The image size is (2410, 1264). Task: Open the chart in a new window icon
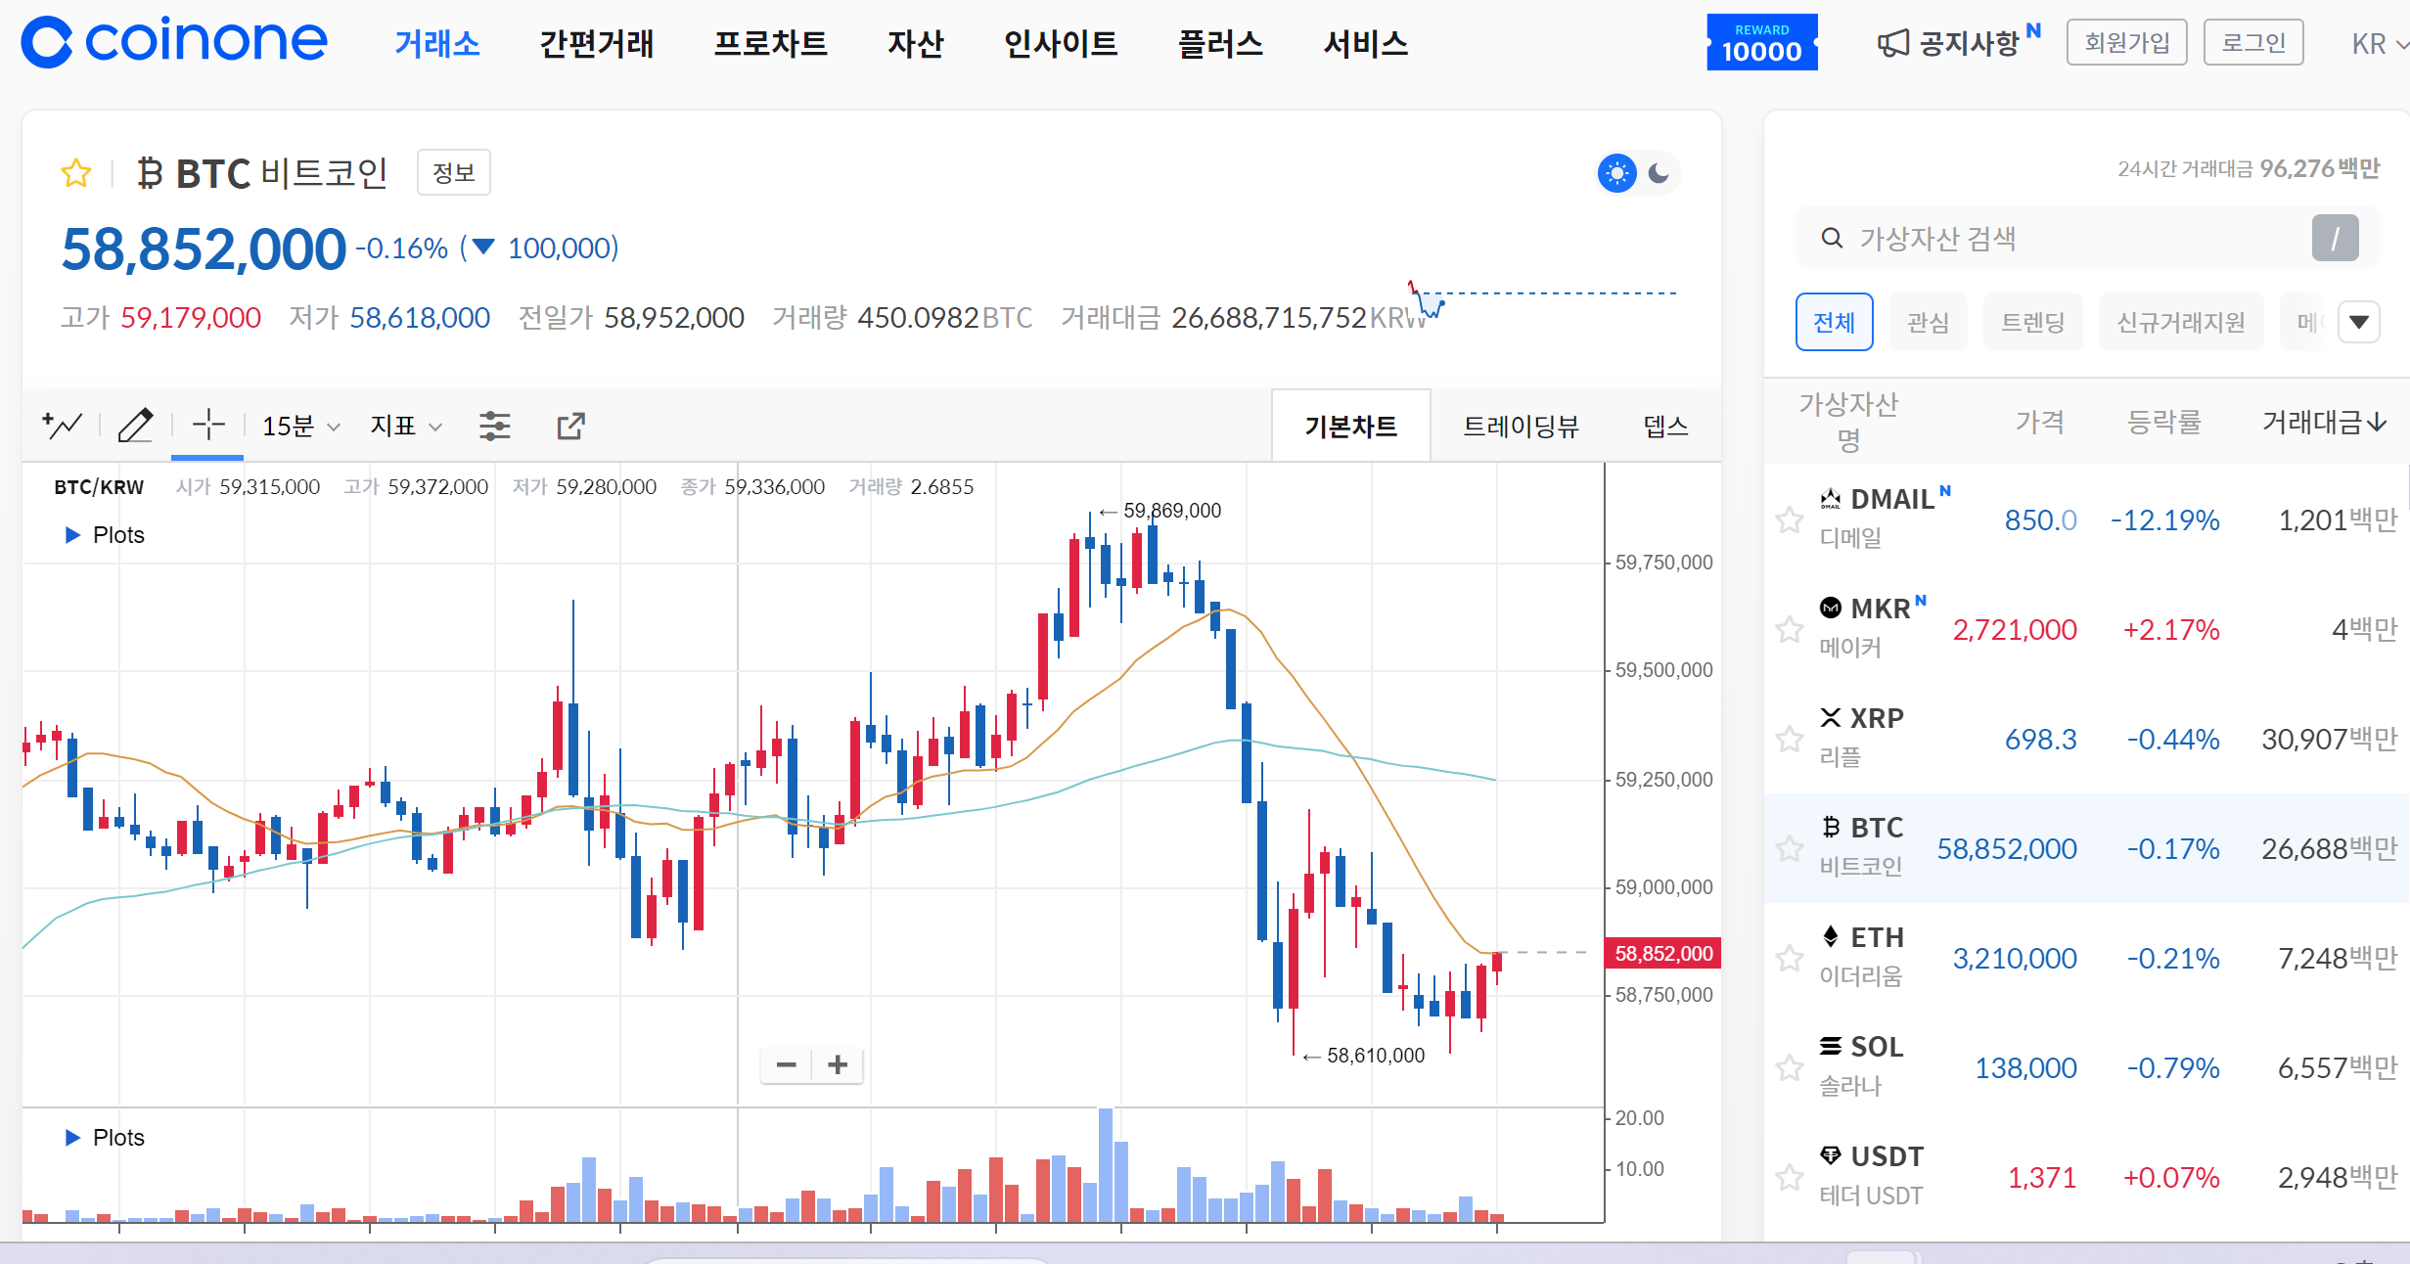(x=569, y=426)
